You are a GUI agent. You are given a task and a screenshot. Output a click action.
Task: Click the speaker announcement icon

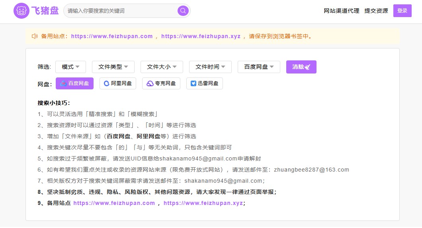tap(35, 36)
